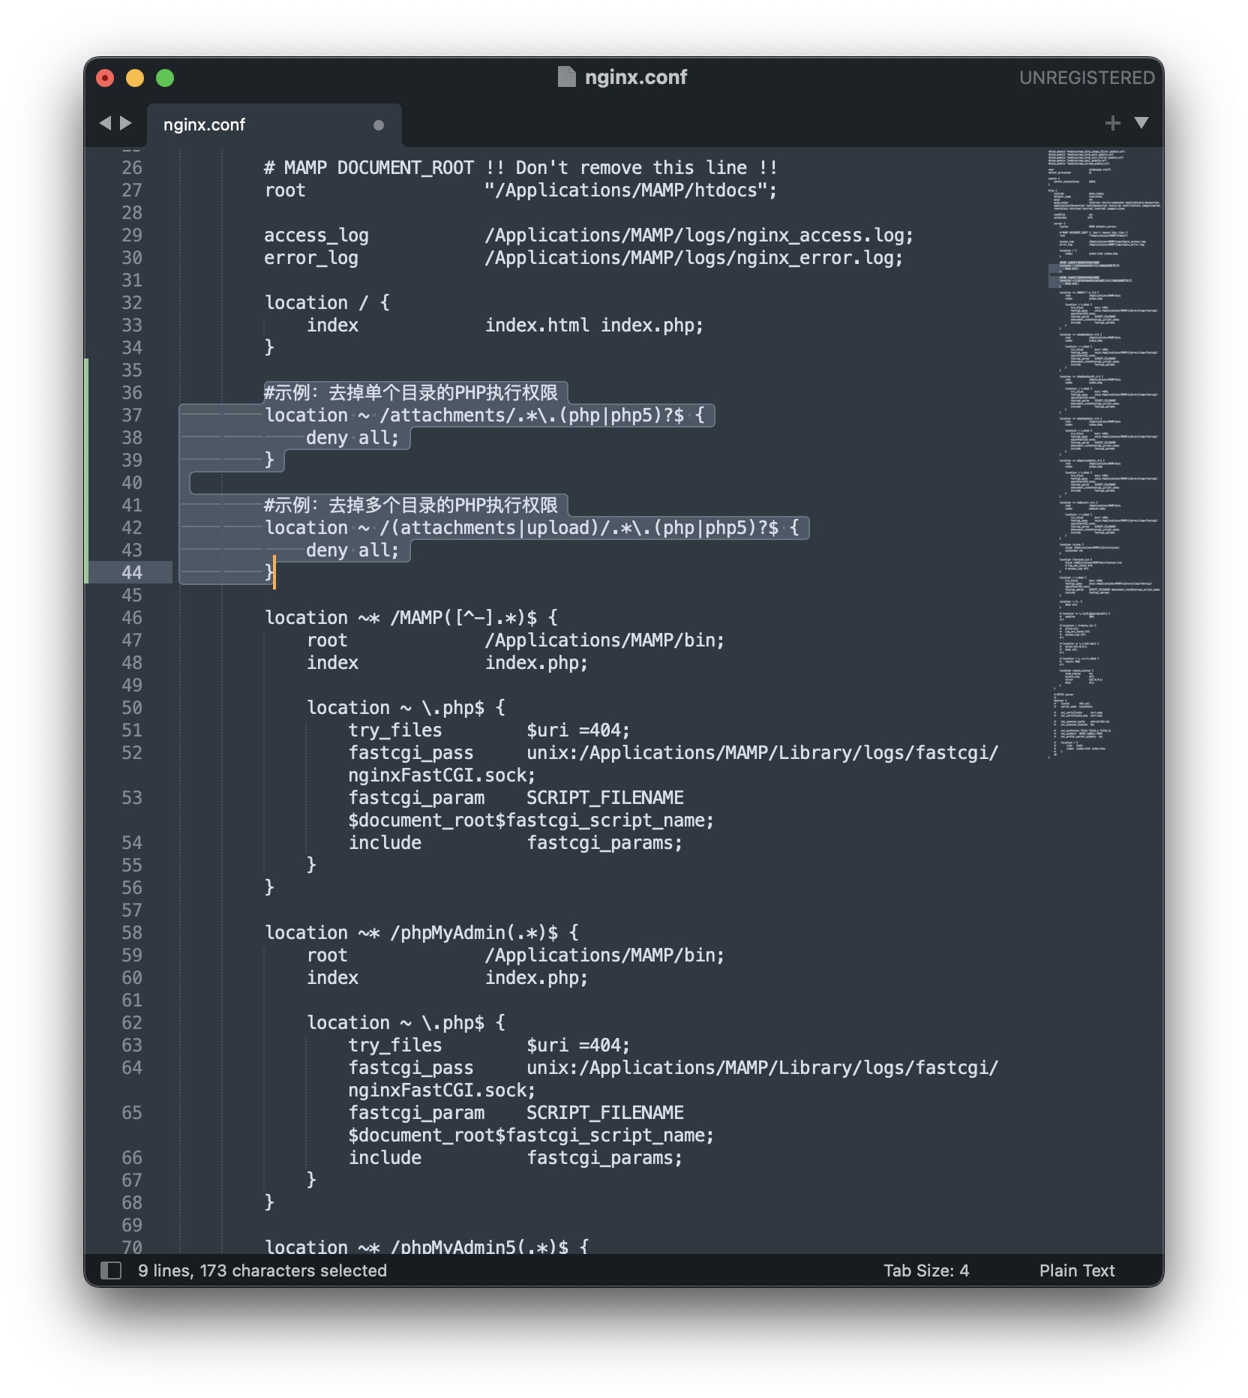Image resolution: width=1248 pixels, height=1398 pixels.
Task: Click the nginx.conf window title text
Action: 636,77
